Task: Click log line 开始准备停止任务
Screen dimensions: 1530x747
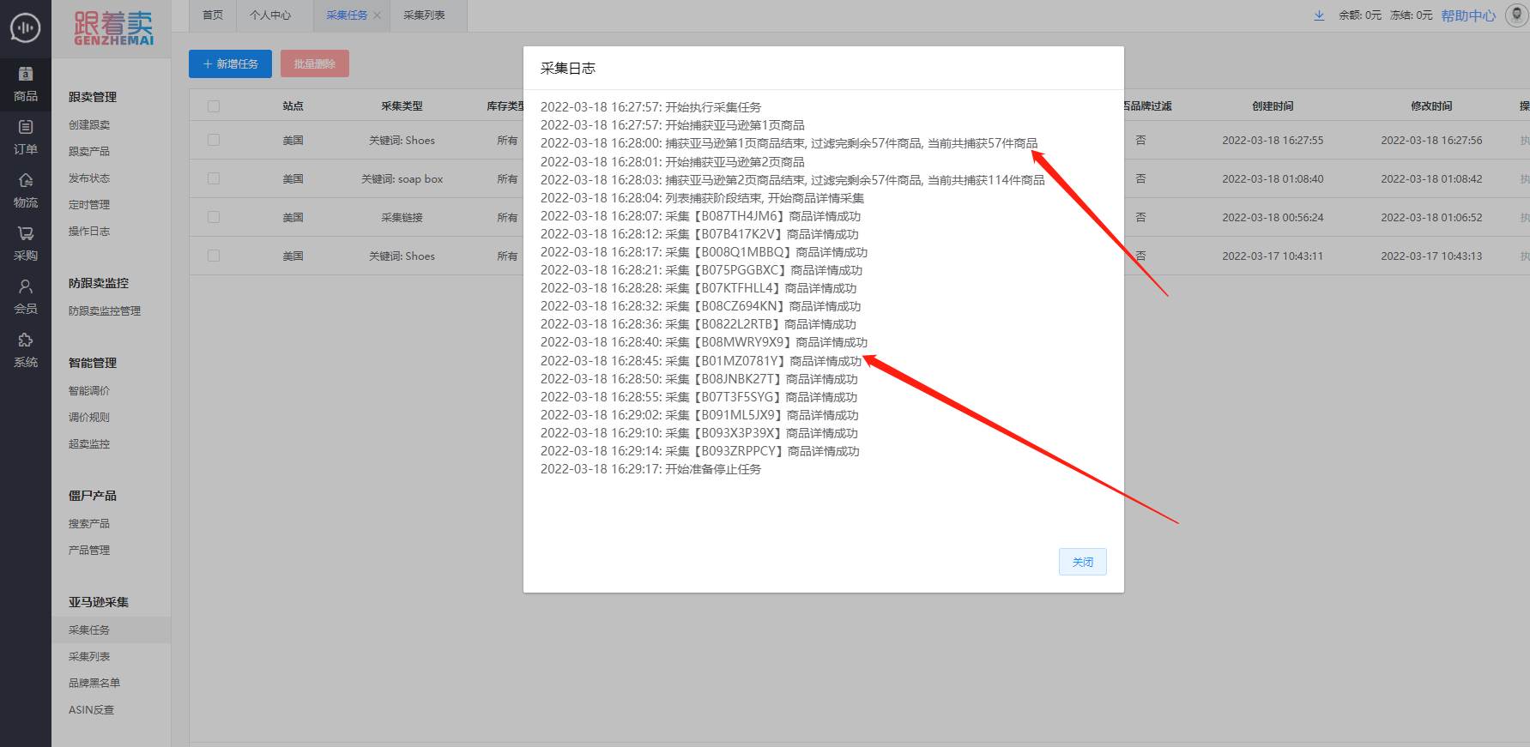Action: pos(650,469)
